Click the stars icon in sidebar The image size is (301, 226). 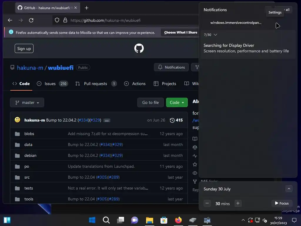pyautogui.click(x=195, y=164)
